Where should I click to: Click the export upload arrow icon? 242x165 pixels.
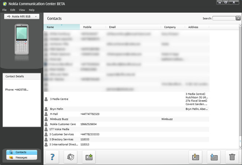[x=213, y=157]
